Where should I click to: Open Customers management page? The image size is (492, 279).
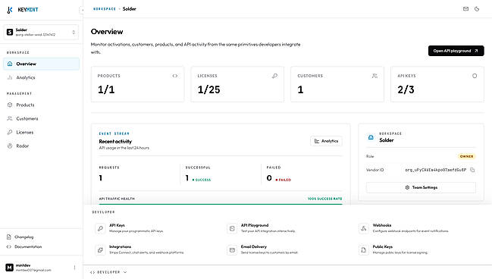coord(41,118)
